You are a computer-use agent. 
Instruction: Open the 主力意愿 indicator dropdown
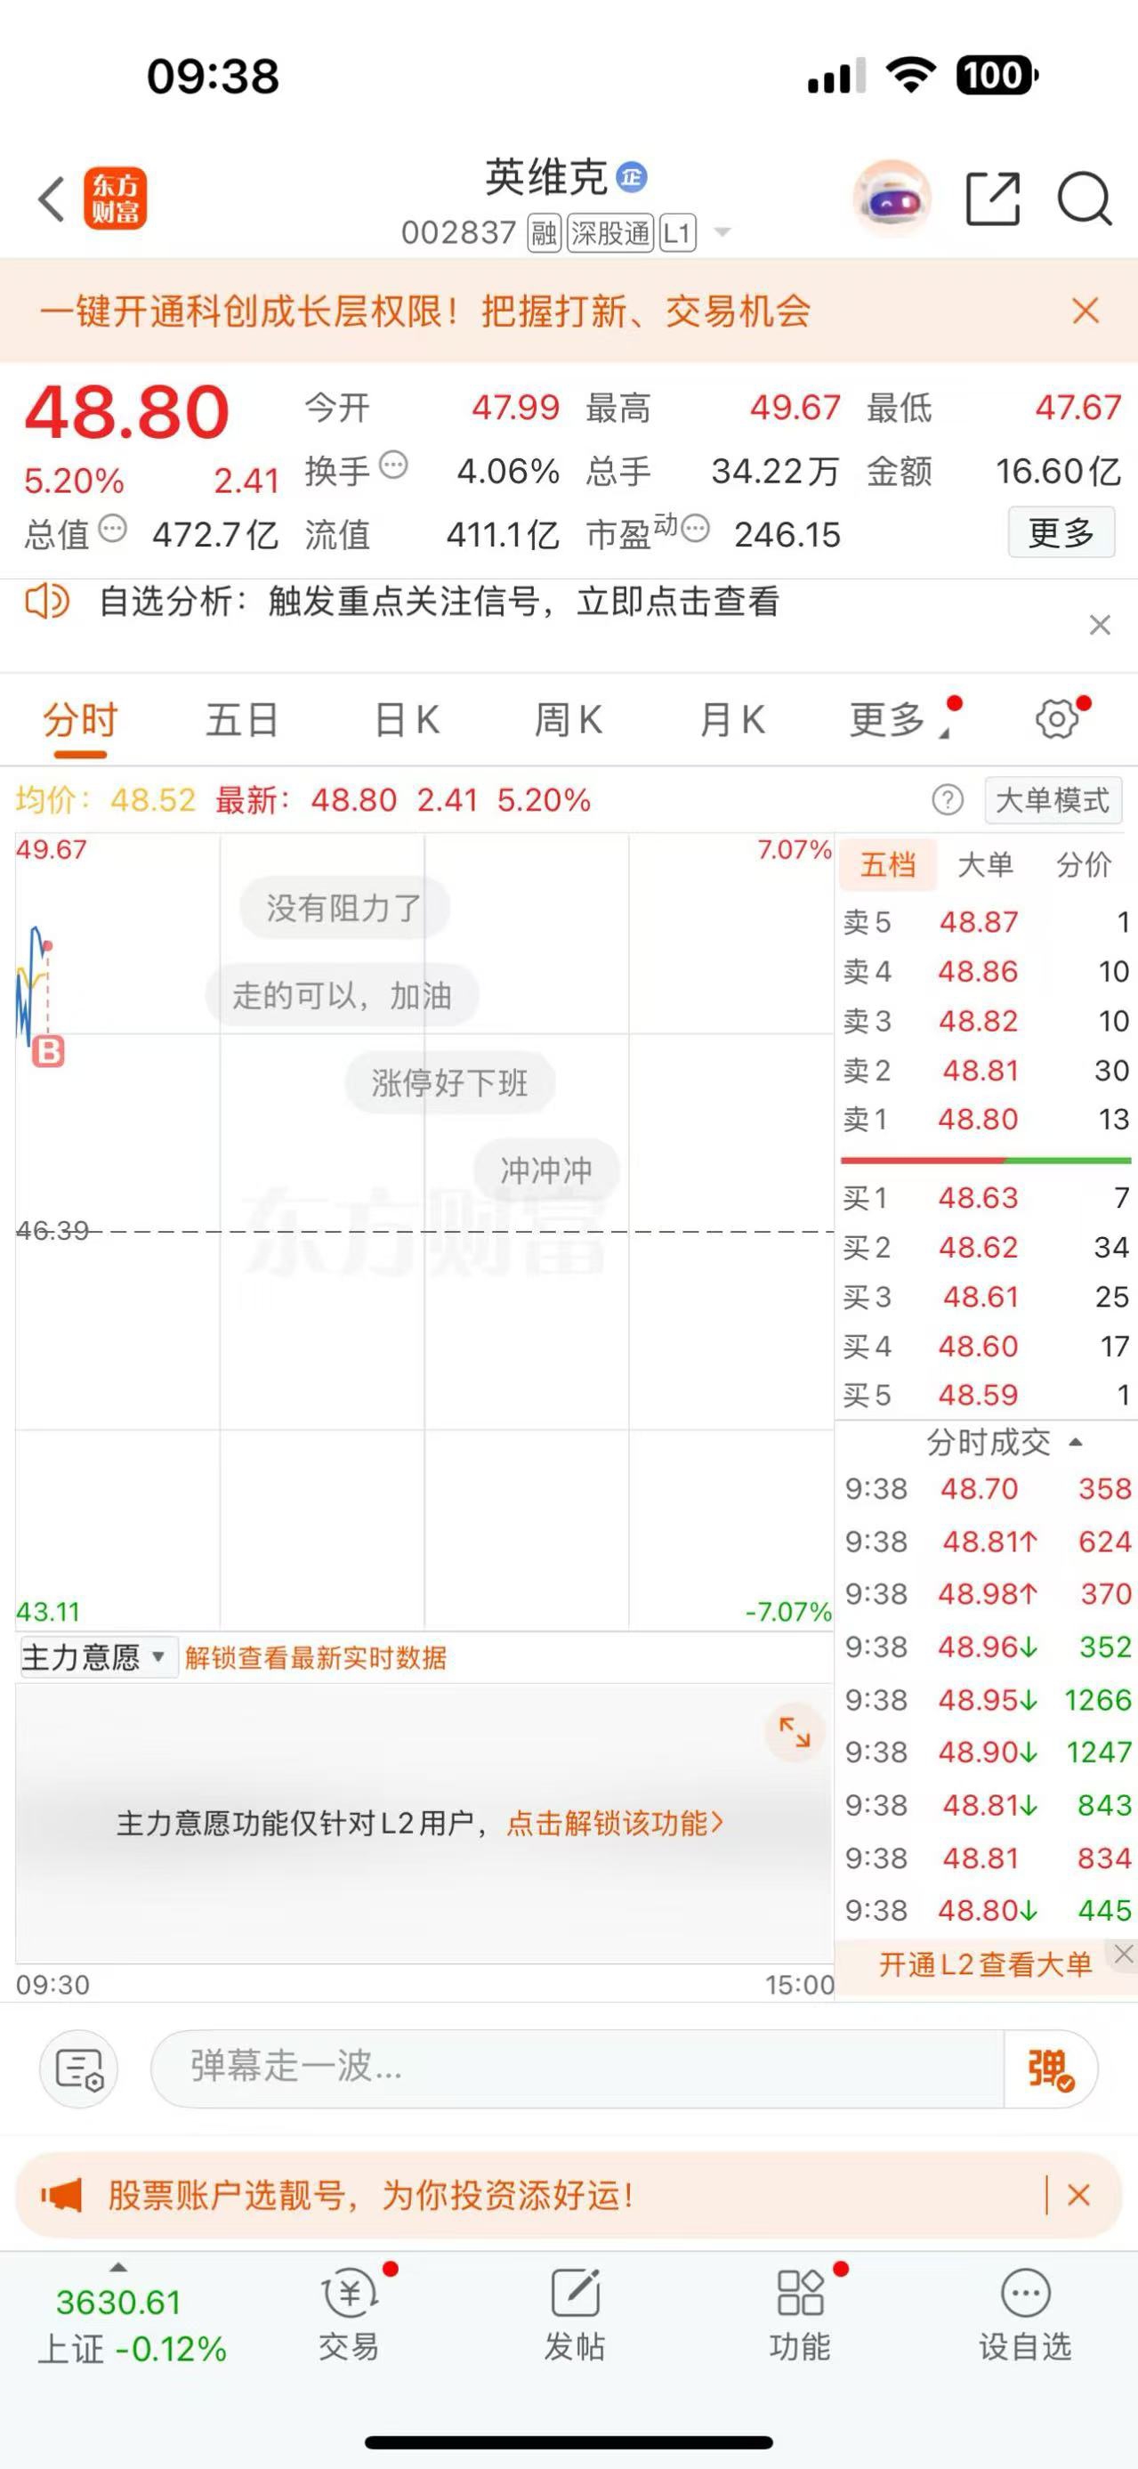pyautogui.click(x=98, y=1657)
